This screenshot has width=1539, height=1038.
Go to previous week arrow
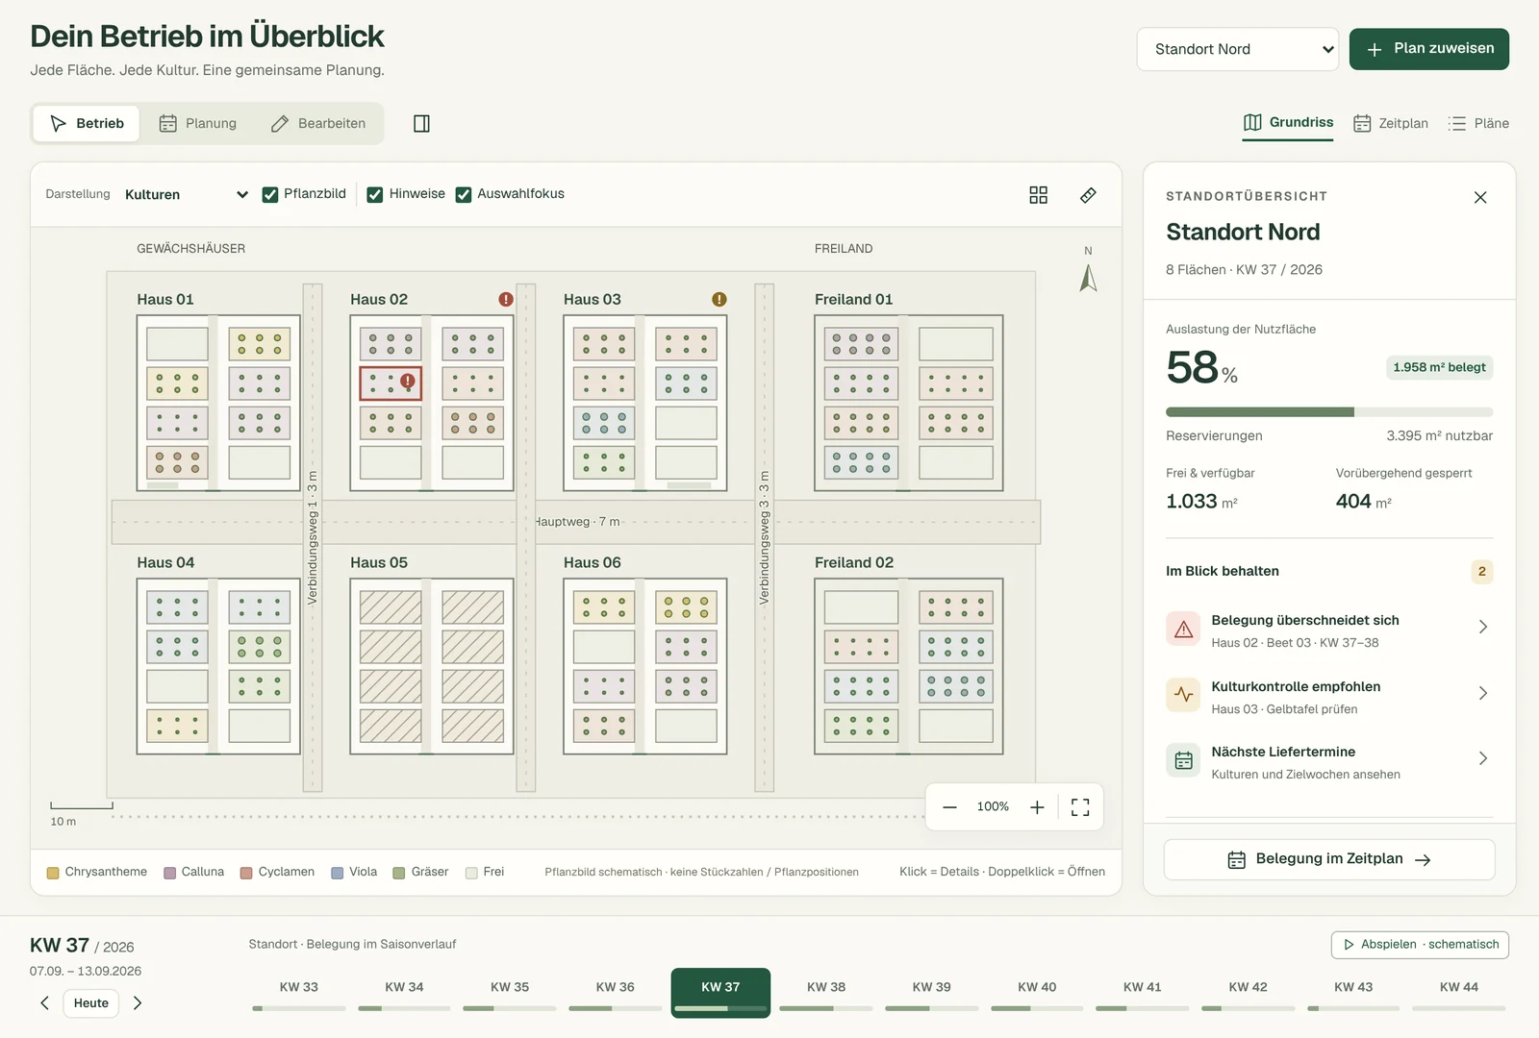click(44, 1002)
